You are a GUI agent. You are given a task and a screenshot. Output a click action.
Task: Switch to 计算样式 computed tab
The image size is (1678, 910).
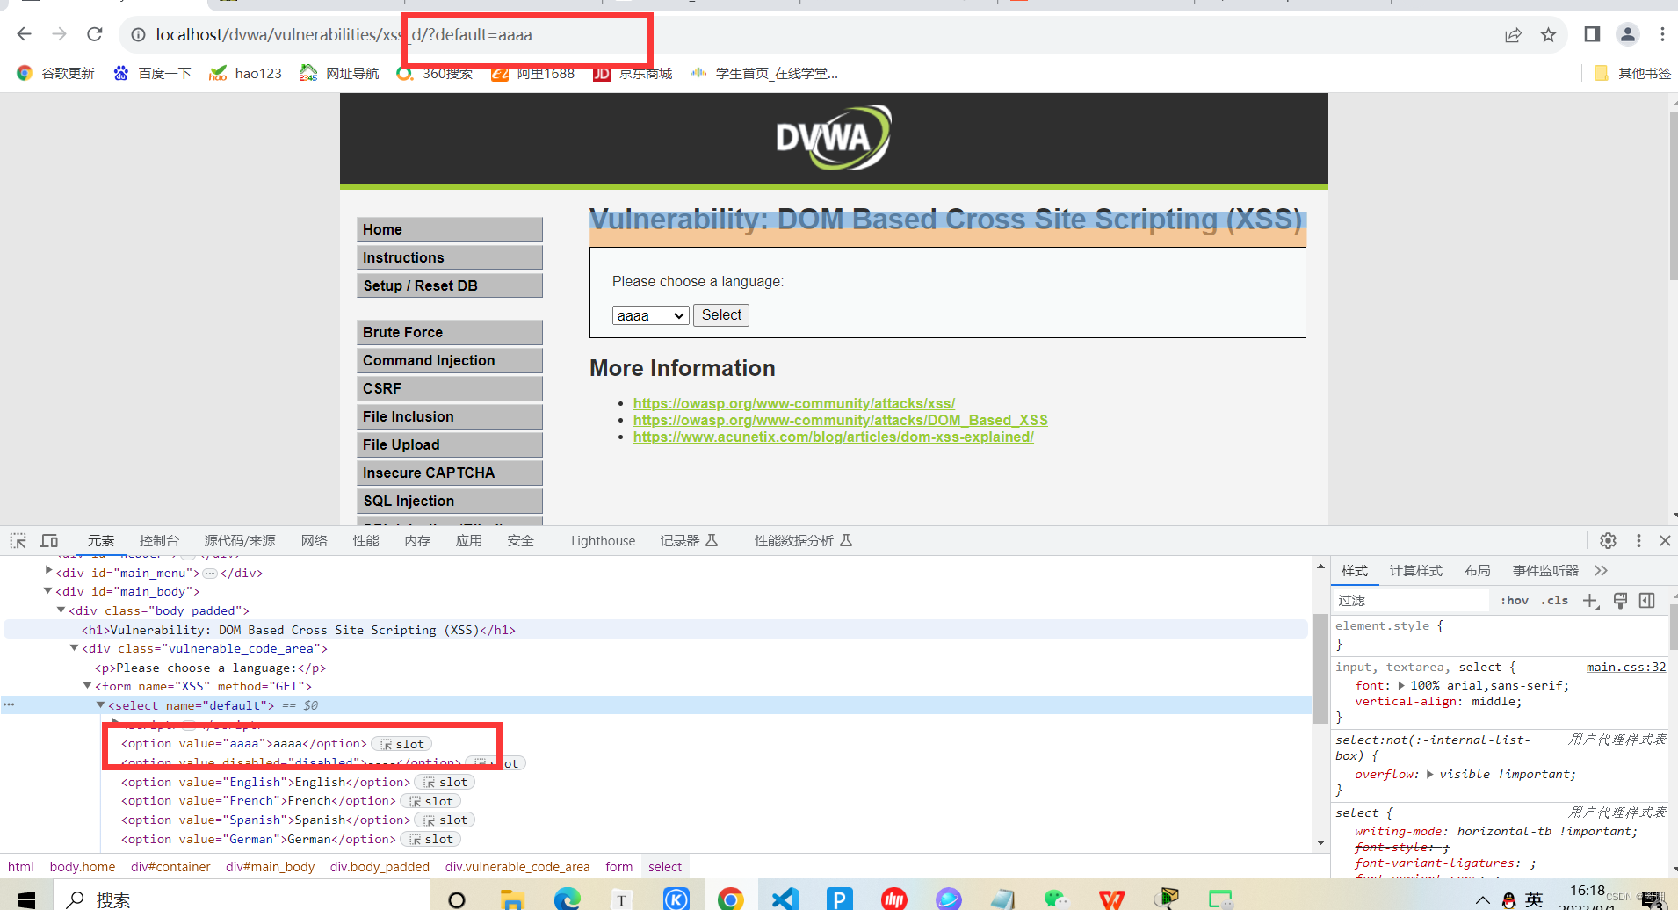1415,571
